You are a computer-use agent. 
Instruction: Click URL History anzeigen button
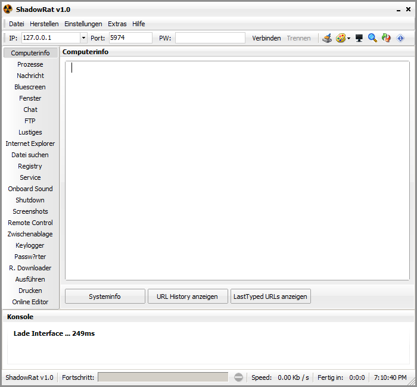pos(187,297)
